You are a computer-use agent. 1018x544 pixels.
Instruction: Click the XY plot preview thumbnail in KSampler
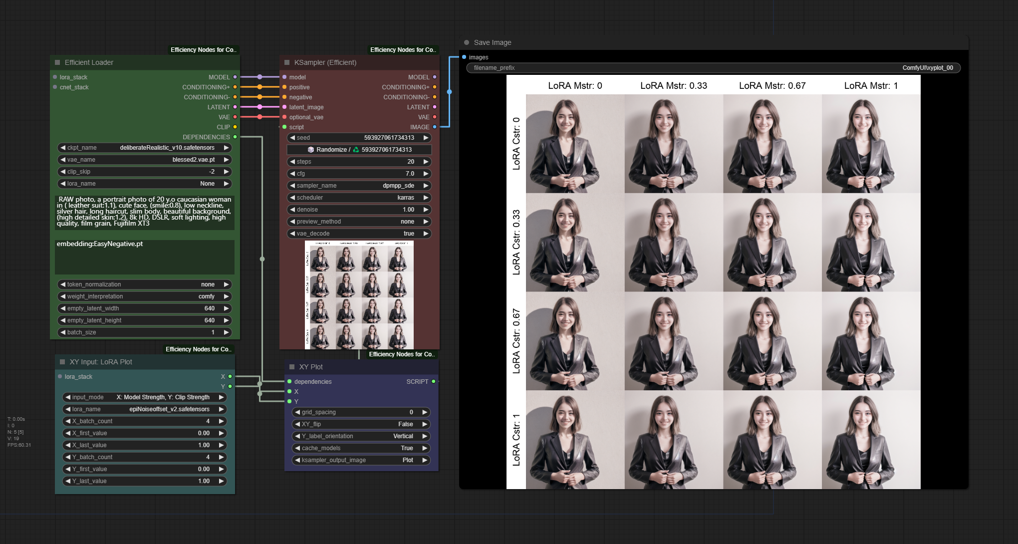click(359, 294)
